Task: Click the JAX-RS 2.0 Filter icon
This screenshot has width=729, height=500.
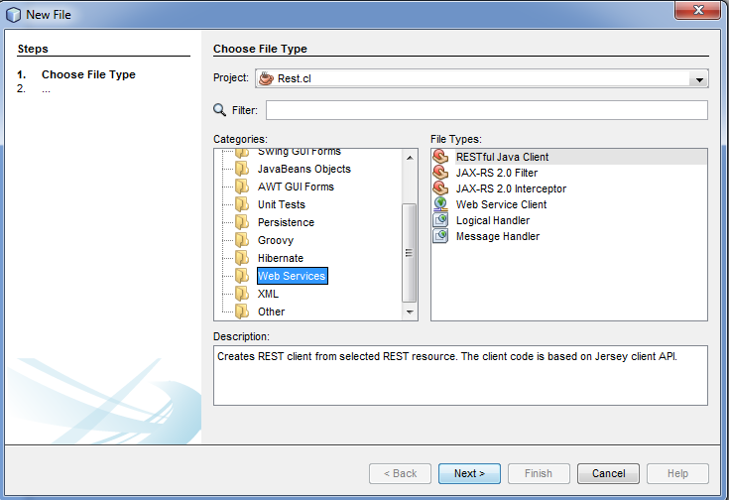Action: pyautogui.click(x=440, y=173)
